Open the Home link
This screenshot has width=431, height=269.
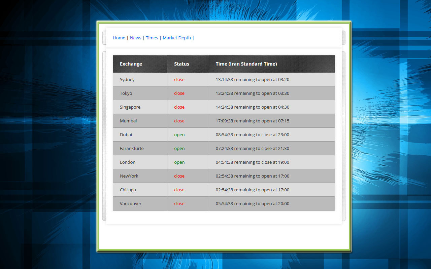(119, 38)
